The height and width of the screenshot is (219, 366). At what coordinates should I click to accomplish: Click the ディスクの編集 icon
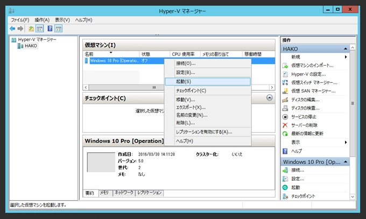pyautogui.click(x=285, y=100)
